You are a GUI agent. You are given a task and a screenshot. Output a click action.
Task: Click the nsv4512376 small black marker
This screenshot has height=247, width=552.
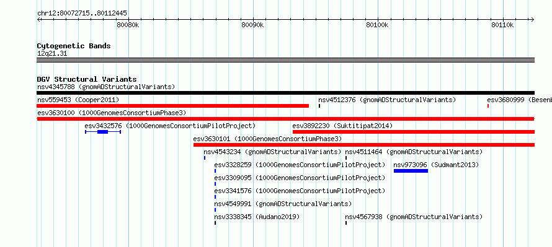[x=319, y=106]
